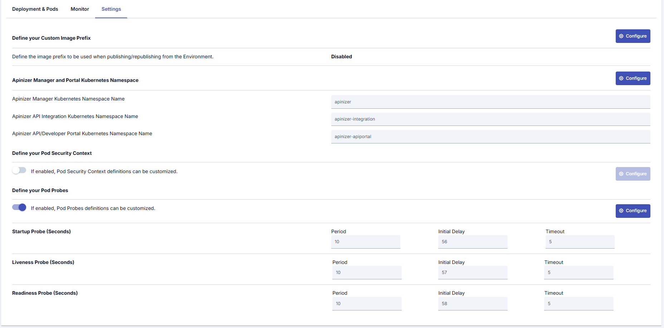Click the 'Startup Probe (Seconds)' label

pos(41,231)
